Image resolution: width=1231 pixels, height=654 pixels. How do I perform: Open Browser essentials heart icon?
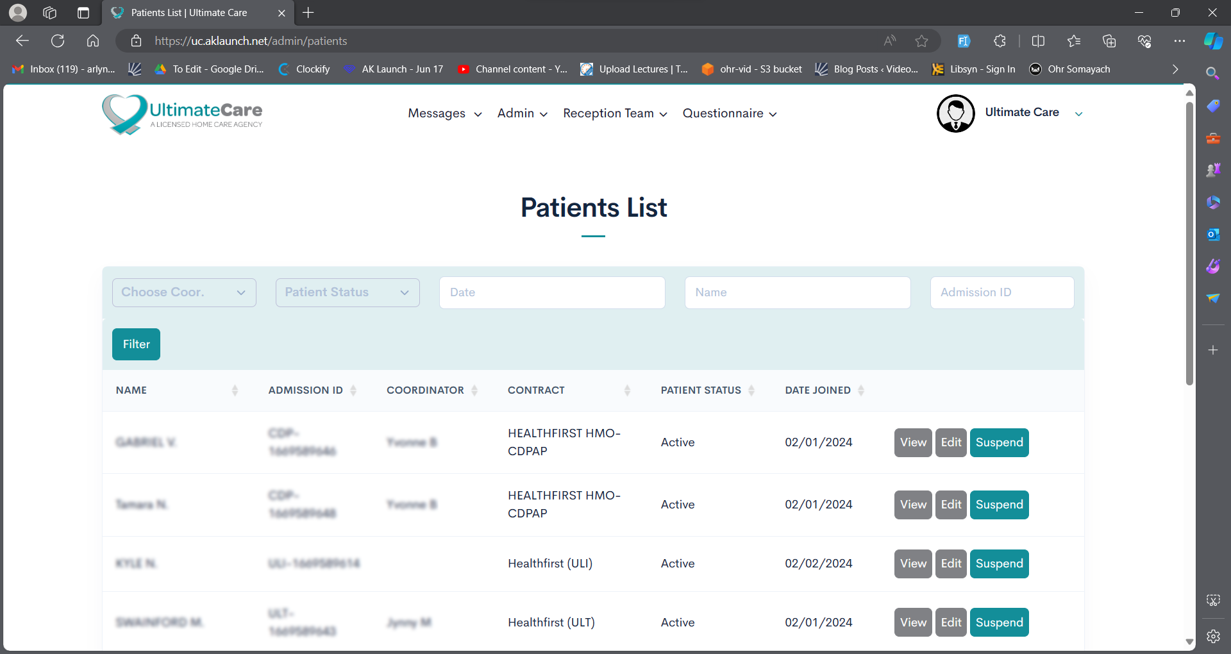pos(1144,41)
